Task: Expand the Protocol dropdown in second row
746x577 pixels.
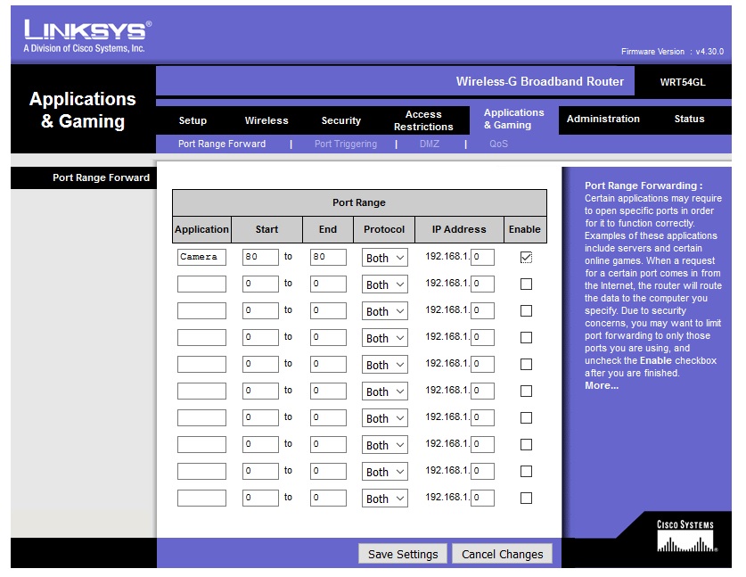Action: (x=385, y=284)
